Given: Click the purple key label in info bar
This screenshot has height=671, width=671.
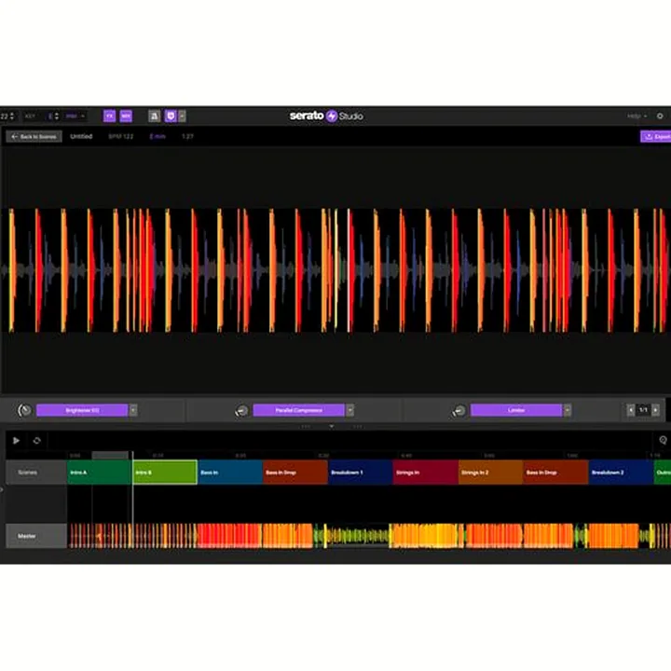Looking at the screenshot, I should pos(157,136).
